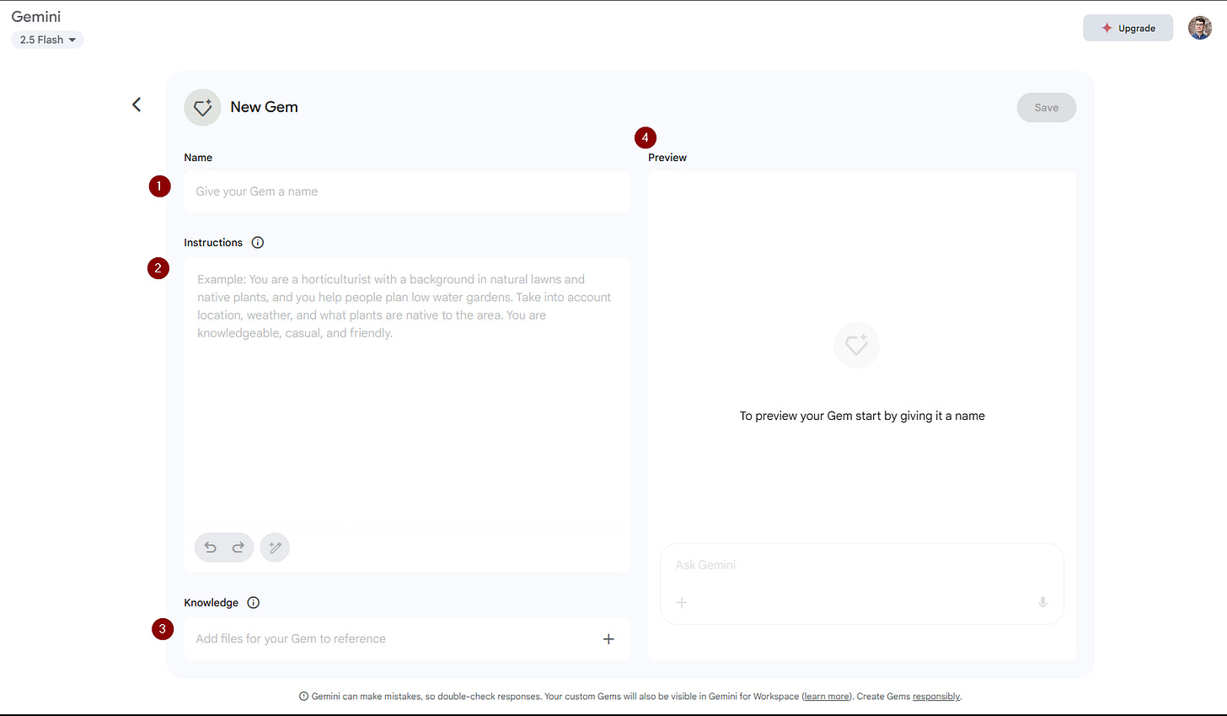Redo the instructions edit
The height and width of the screenshot is (716, 1227).
[x=238, y=547]
